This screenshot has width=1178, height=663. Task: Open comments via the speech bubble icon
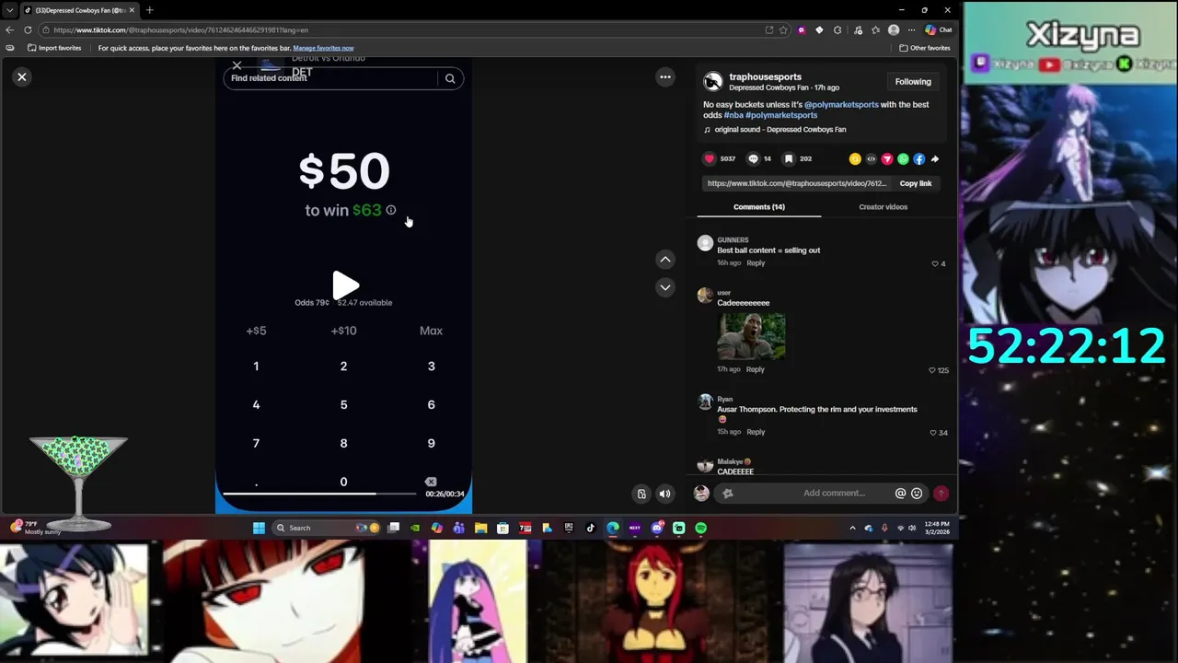click(753, 158)
